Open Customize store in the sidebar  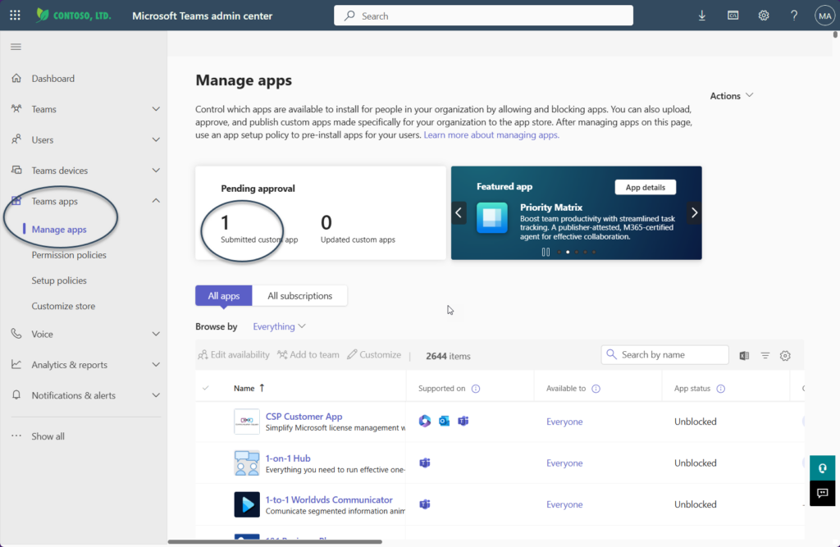click(x=63, y=306)
